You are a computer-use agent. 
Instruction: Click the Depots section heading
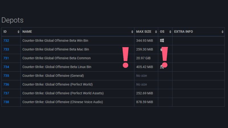12,20
